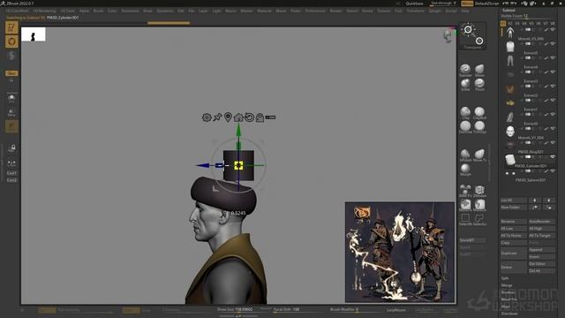This screenshot has width=565, height=318.
Task: Click the Delete subtool button
Action: [514, 267]
